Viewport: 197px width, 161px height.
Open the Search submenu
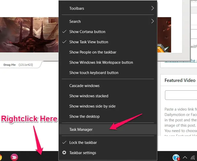(x=108, y=21)
